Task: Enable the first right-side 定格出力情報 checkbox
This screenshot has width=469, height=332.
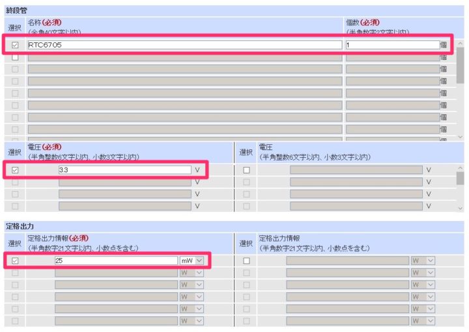Action: coord(246,260)
